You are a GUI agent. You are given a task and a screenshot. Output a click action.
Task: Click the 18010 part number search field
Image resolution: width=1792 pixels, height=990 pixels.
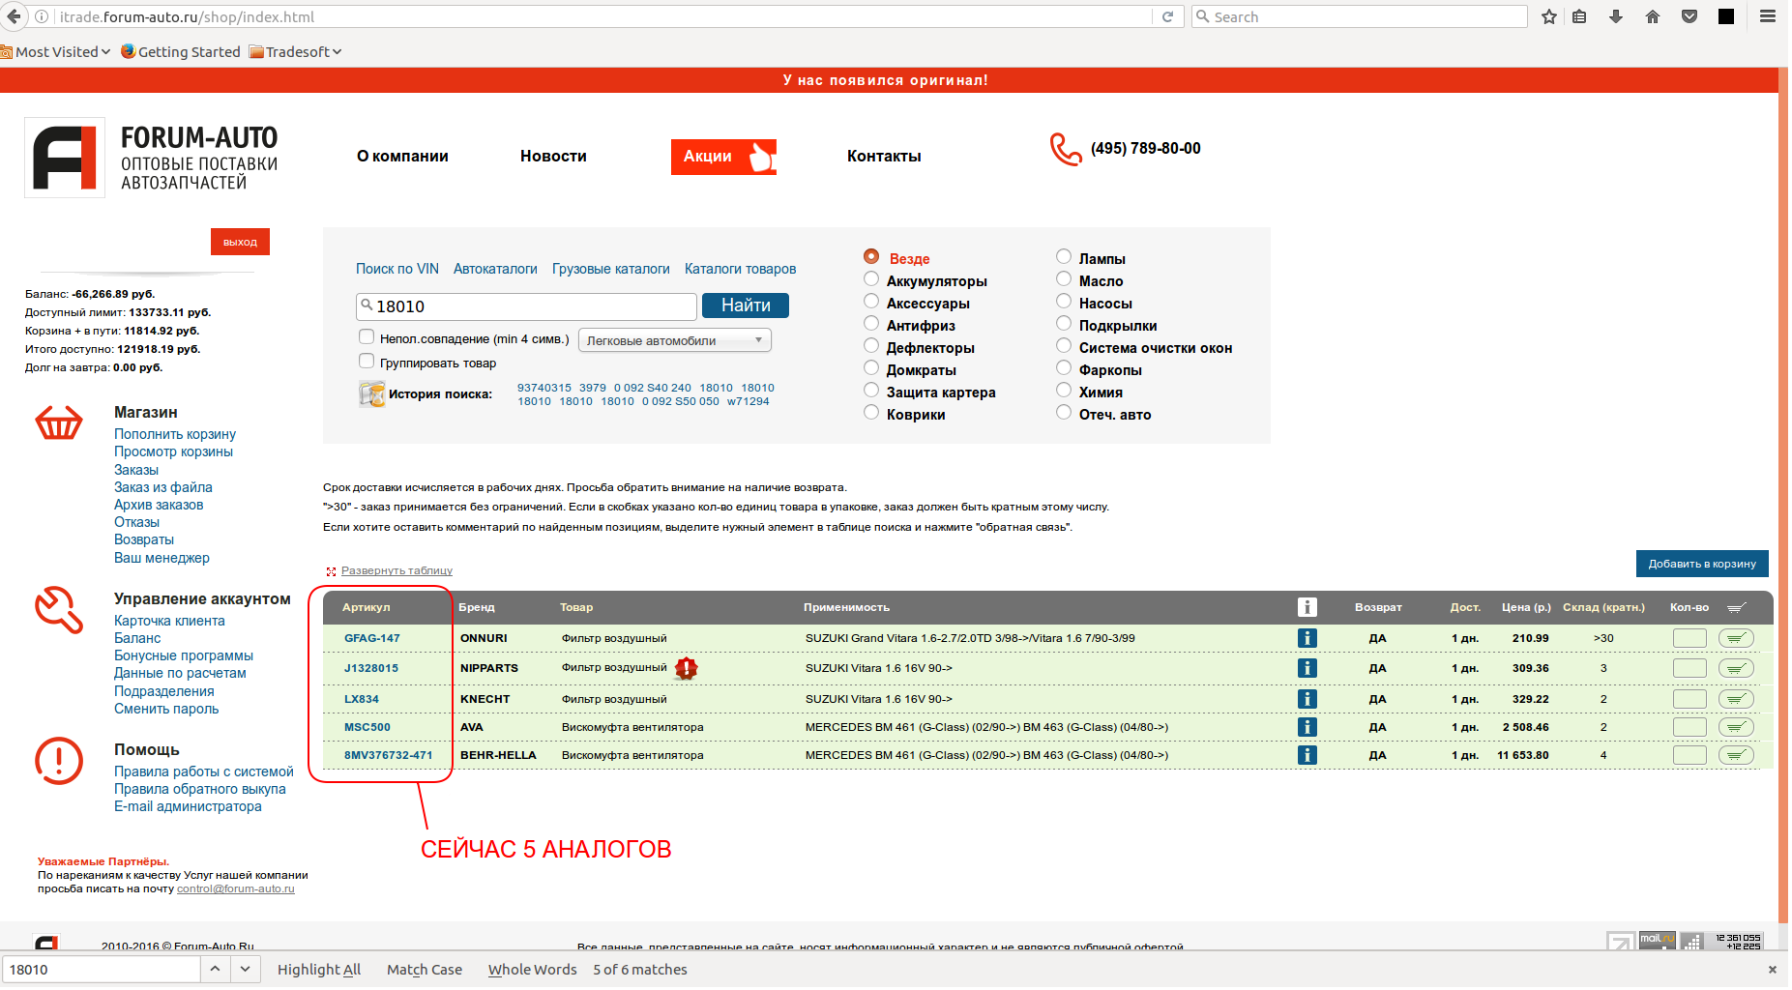click(526, 306)
